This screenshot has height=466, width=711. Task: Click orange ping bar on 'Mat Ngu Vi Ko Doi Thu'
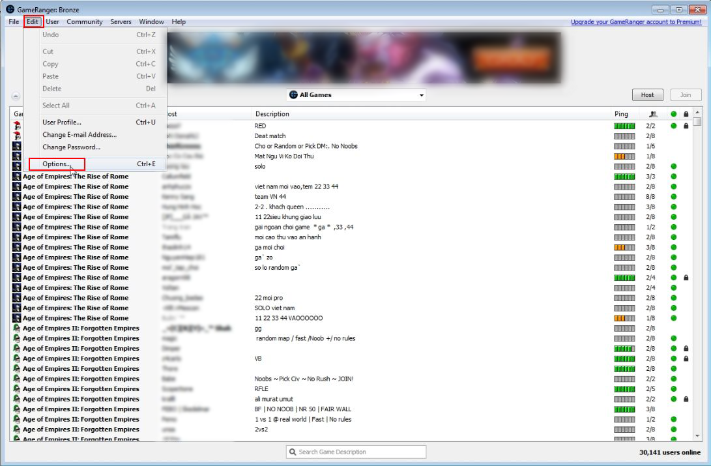point(624,156)
